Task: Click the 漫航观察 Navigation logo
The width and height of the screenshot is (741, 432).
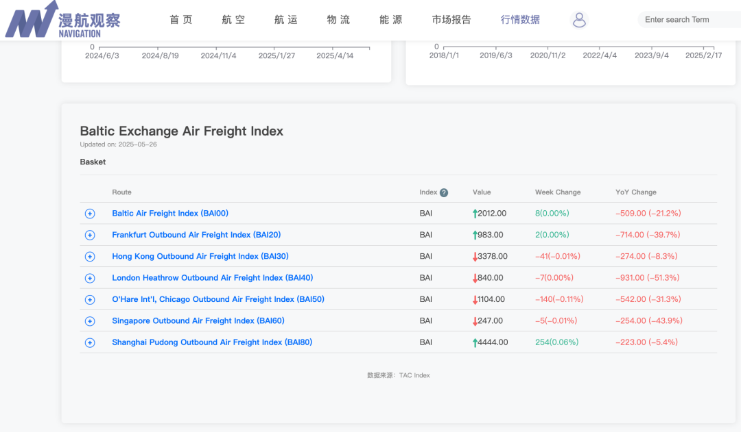Action: click(x=63, y=20)
